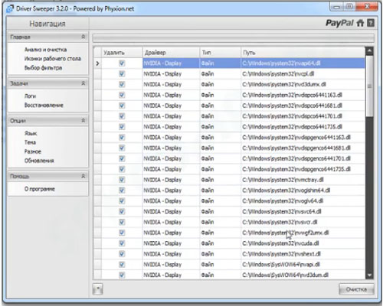Image resolution: width=383 pixels, height=306 pixels.
Task: Click scrollbar down arrow of list
Action: pyautogui.click(x=369, y=275)
